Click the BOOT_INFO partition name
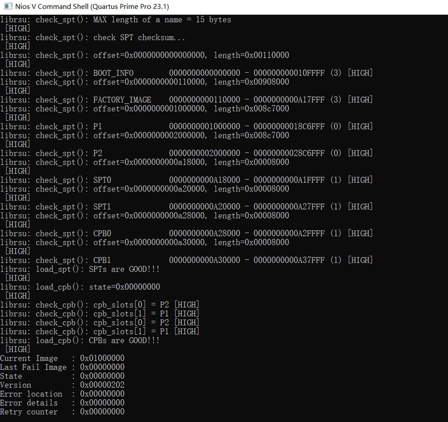The height and width of the screenshot is (422, 448). click(113, 73)
